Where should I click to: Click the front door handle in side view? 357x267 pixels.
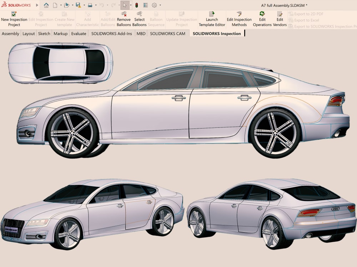[x=179, y=98]
